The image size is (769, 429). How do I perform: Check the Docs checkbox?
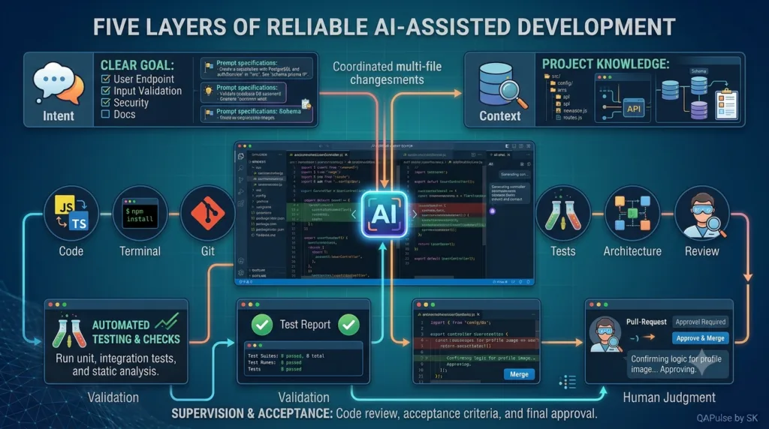pyautogui.click(x=105, y=114)
